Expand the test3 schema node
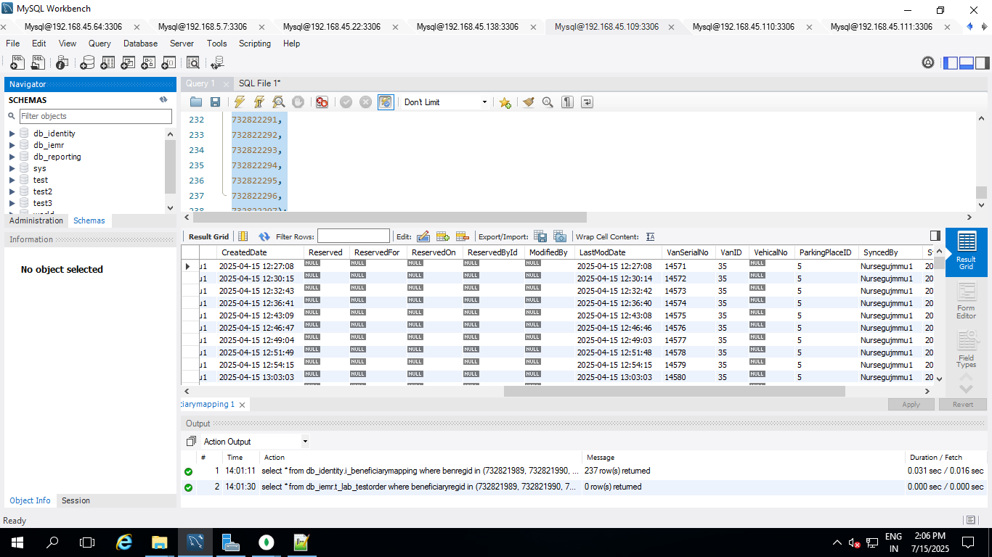Image resolution: width=992 pixels, height=557 pixels. coord(12,203)
